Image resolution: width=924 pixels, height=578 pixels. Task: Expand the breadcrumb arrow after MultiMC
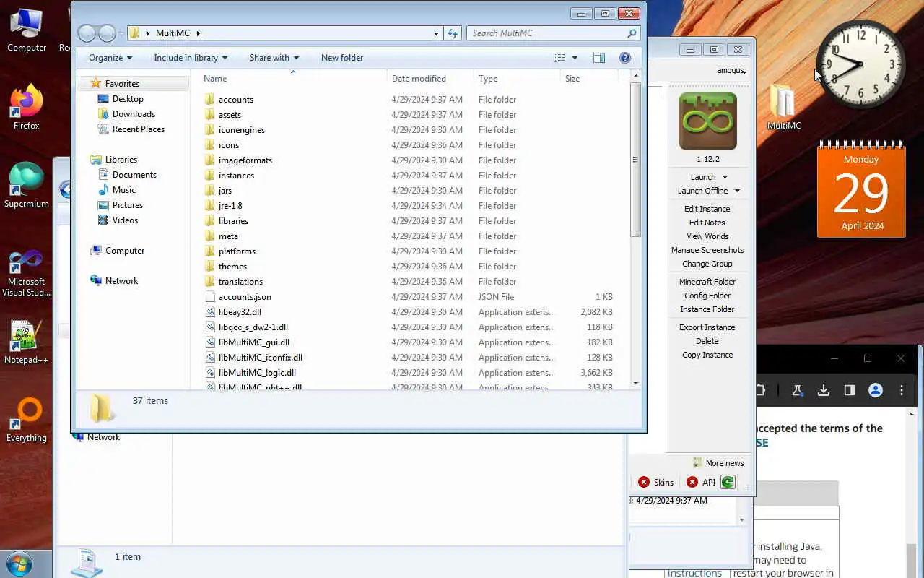(198, 33)
